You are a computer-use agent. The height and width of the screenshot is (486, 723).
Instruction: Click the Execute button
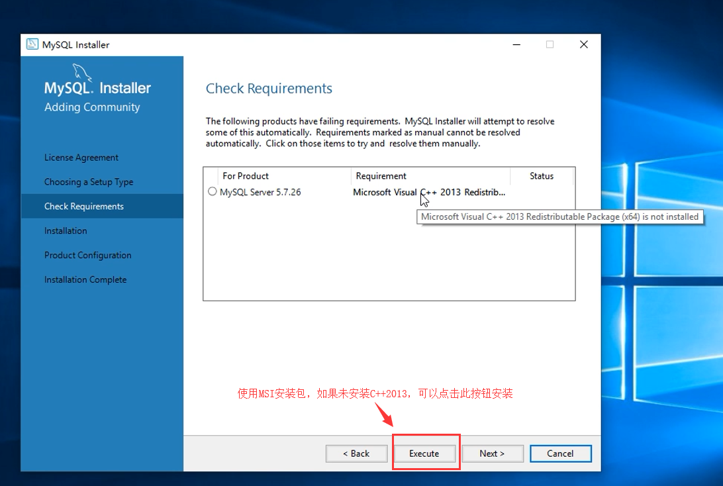click(x=424, y=454)
